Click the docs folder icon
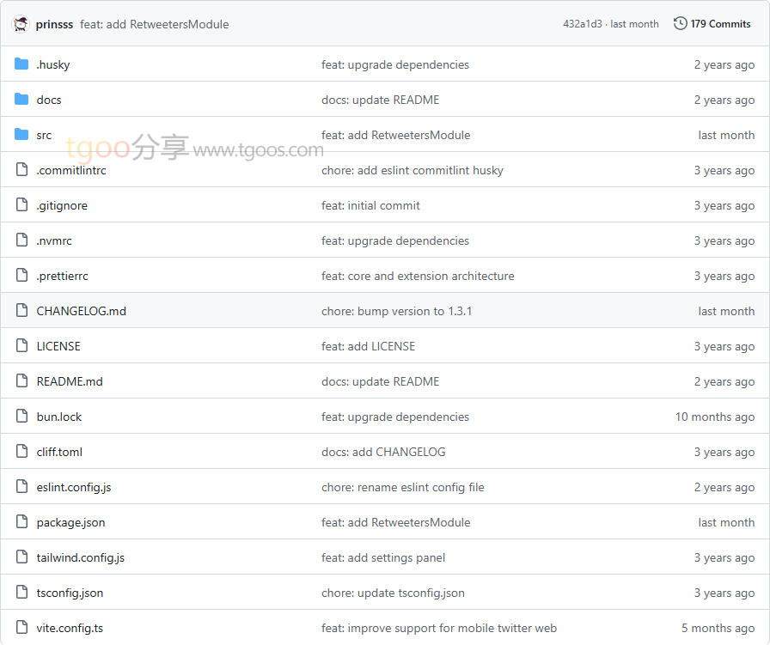The height and width of the screenshot is (645, 770). click(21, 100)
